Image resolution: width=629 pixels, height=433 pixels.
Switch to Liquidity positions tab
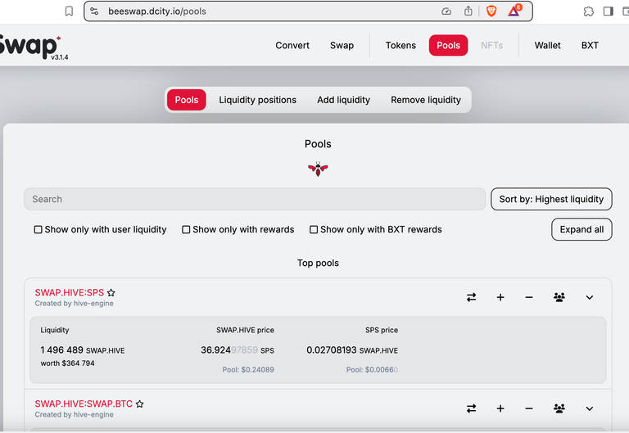[x=257, y=100]
